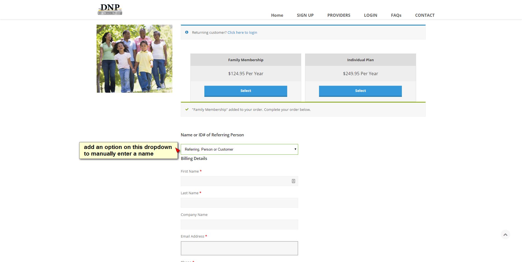Viewport: 522px width, 262px height.
Task: Click the scroll-to-top arrow button
Action: point(505,235)
